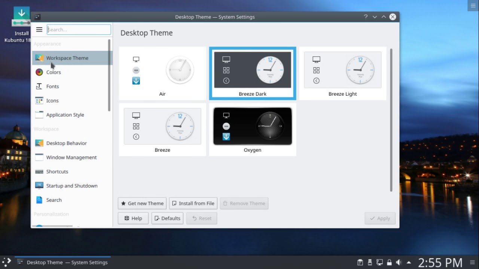Viewport: 479px width, 269px height.
Task: Open the hamburger menu in System Settings
Action: (x=39, y=30)
